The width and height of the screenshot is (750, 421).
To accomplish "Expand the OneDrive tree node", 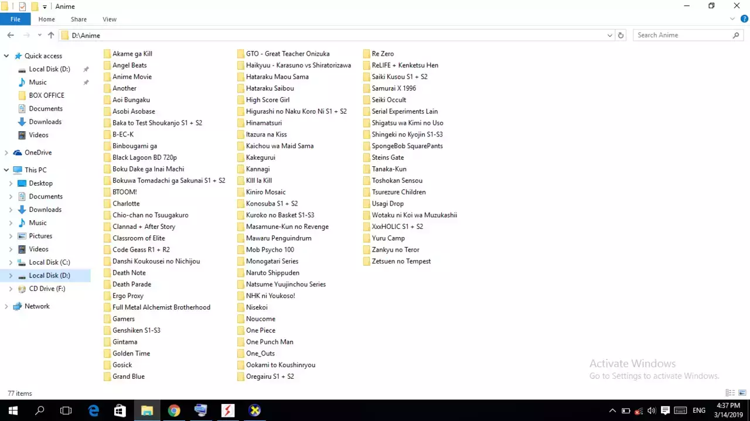I will [6, 152].
